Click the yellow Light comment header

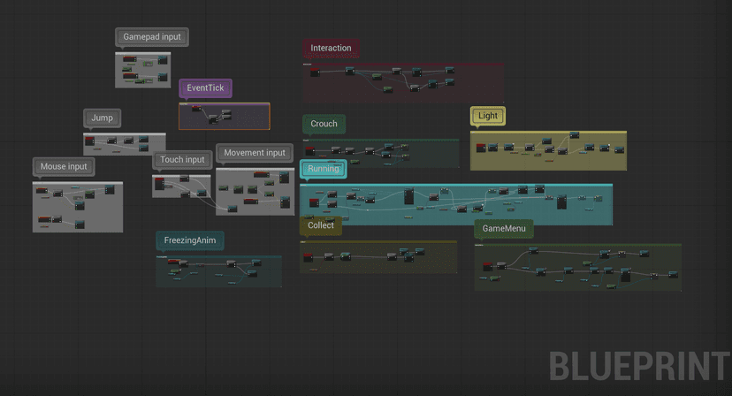tap(488, 116)
